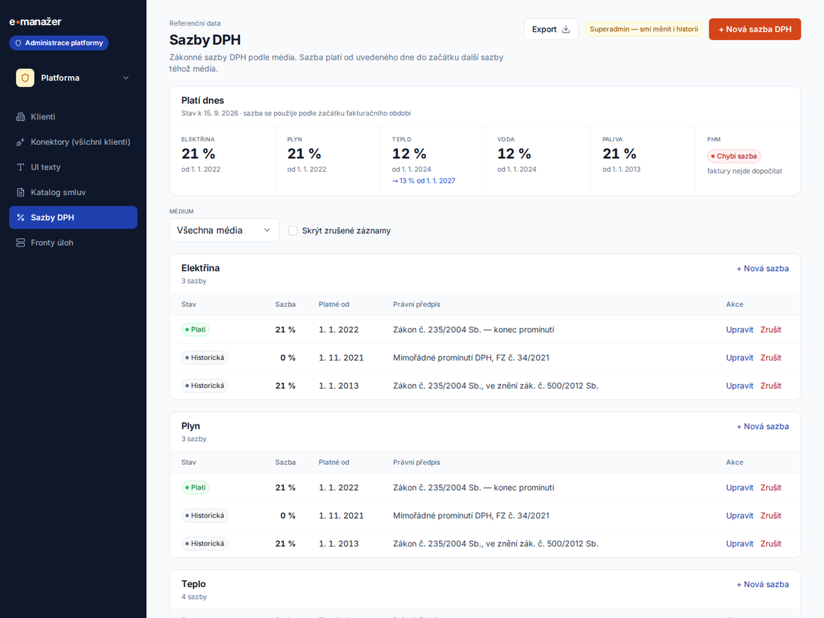Viewport: 824px width, 618px height.
Task: Click the Administrace platformy badge
Action: 59,43
